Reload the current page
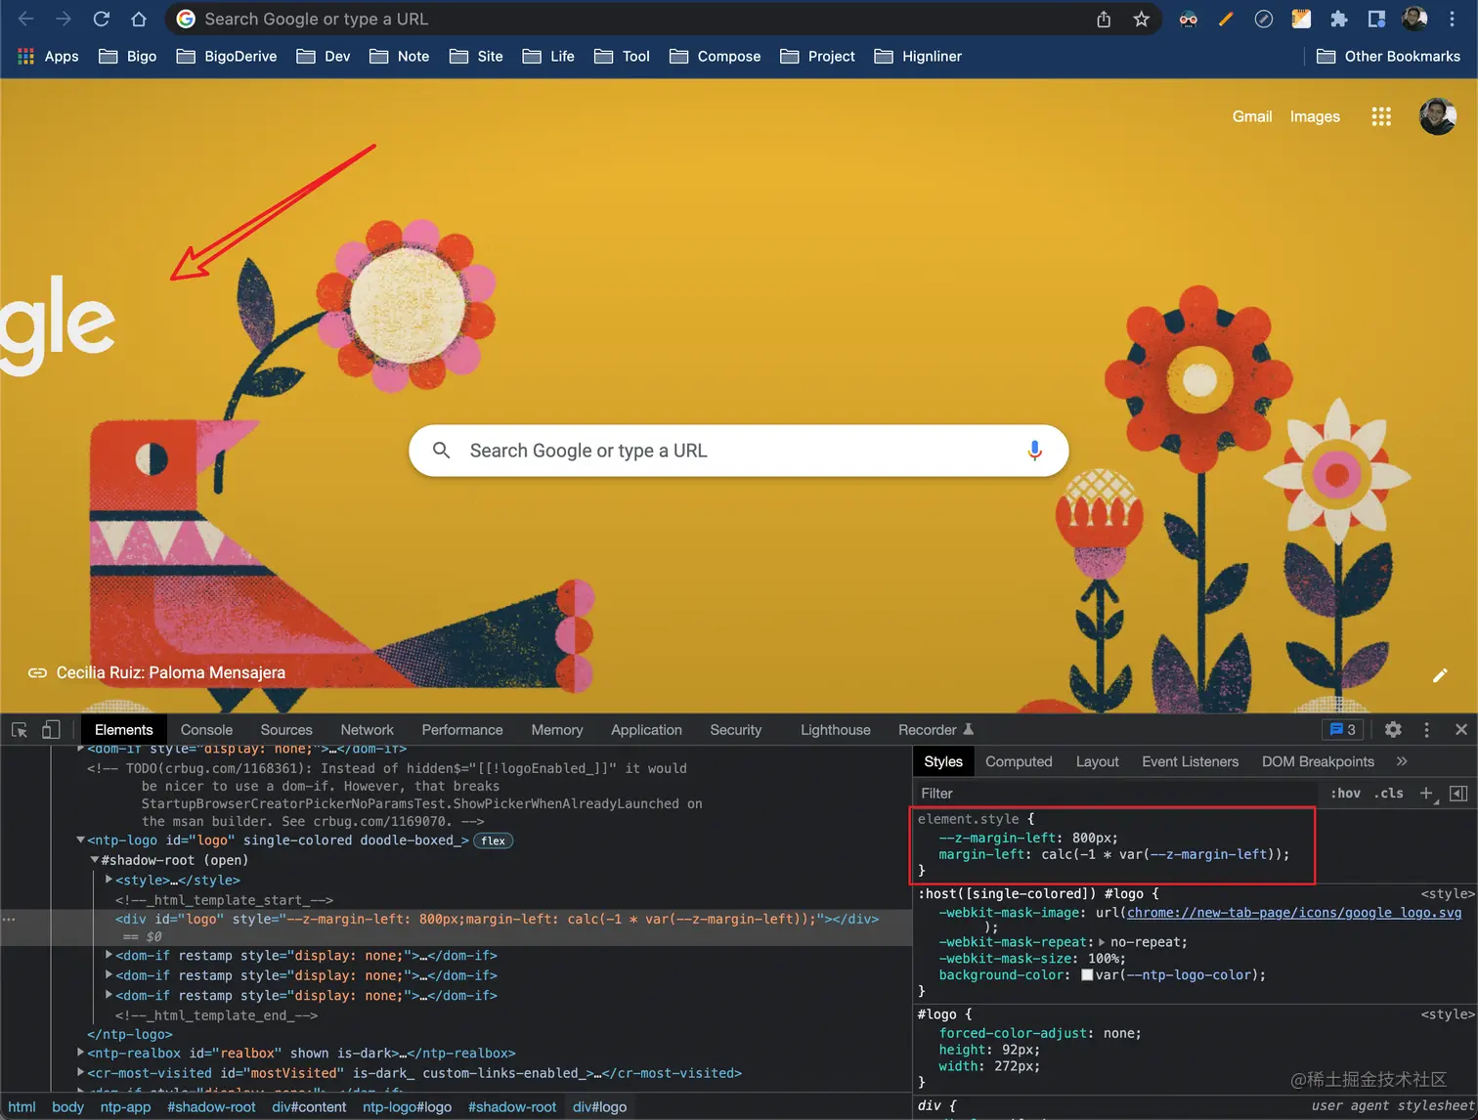The width and height of the screenshot is (1478, 1120). click(101, 19)
